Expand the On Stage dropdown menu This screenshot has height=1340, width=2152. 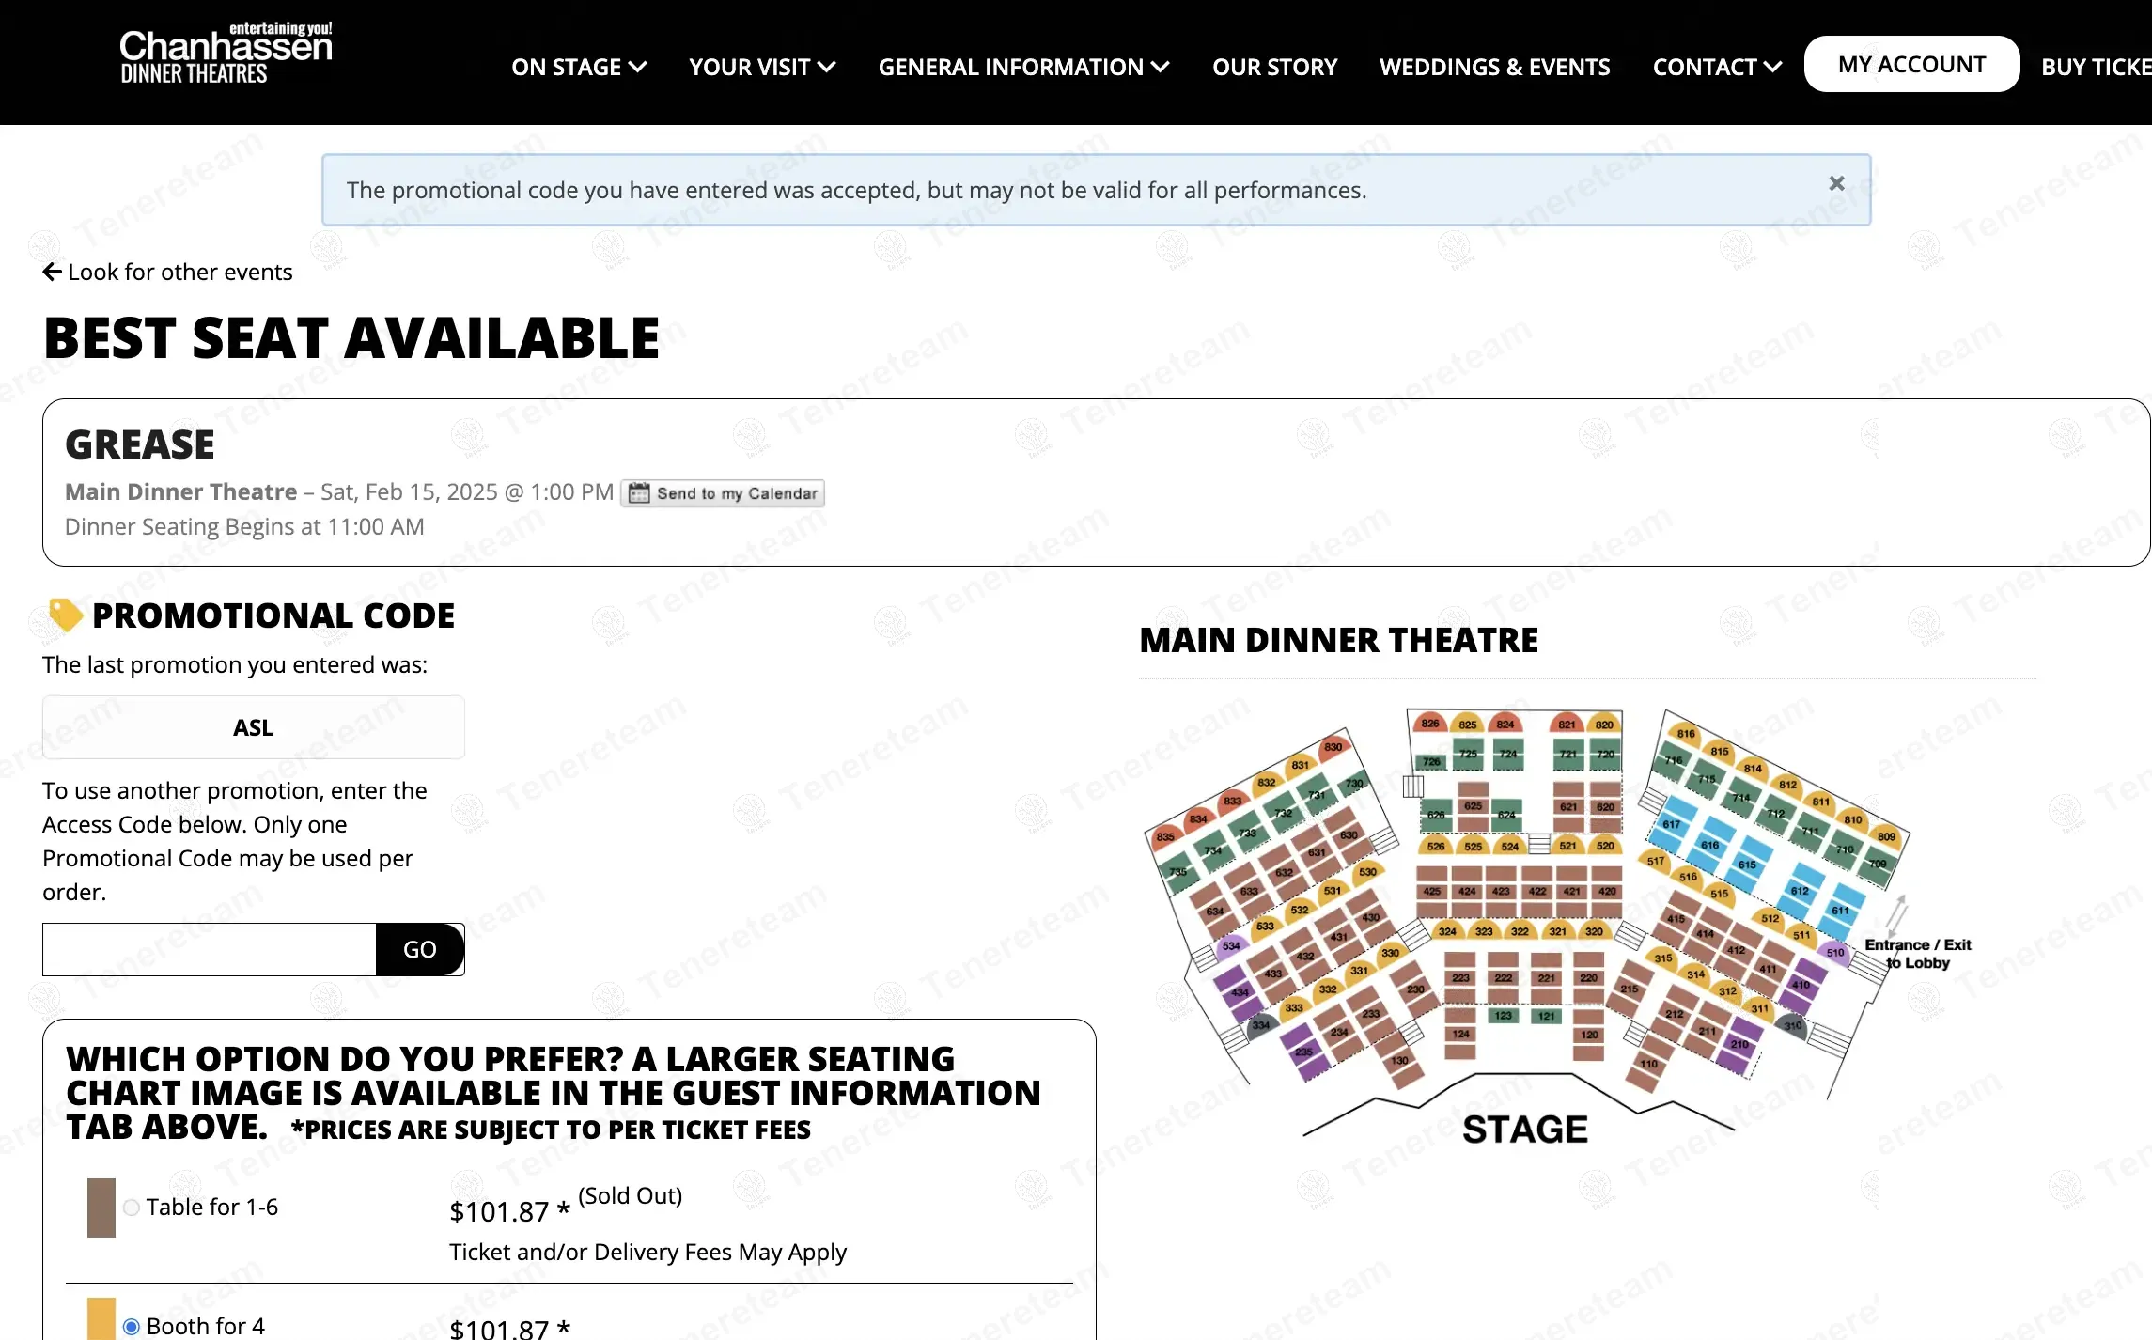point(579,68)
